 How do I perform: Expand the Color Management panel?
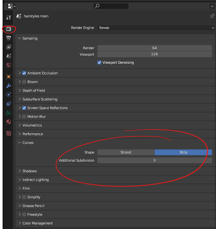(x=37, y=223)
